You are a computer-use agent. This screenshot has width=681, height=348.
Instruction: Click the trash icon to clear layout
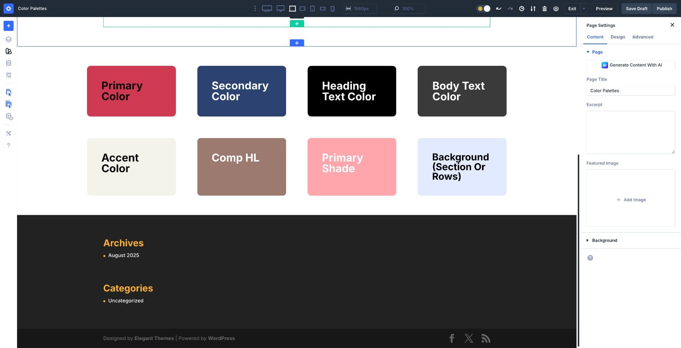tap(544, 9)
